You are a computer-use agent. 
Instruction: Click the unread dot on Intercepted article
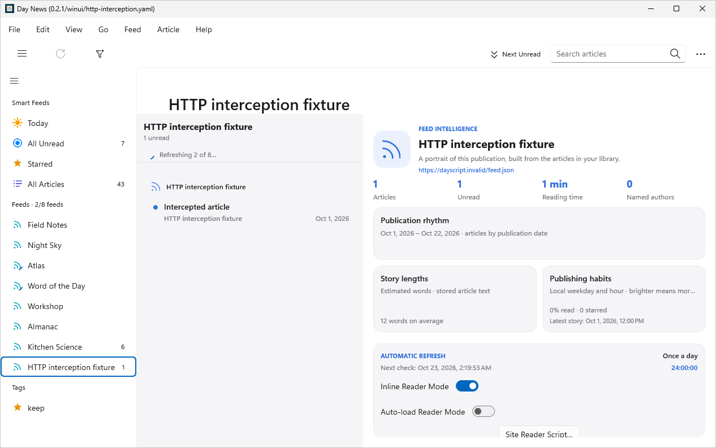point(156,207)
